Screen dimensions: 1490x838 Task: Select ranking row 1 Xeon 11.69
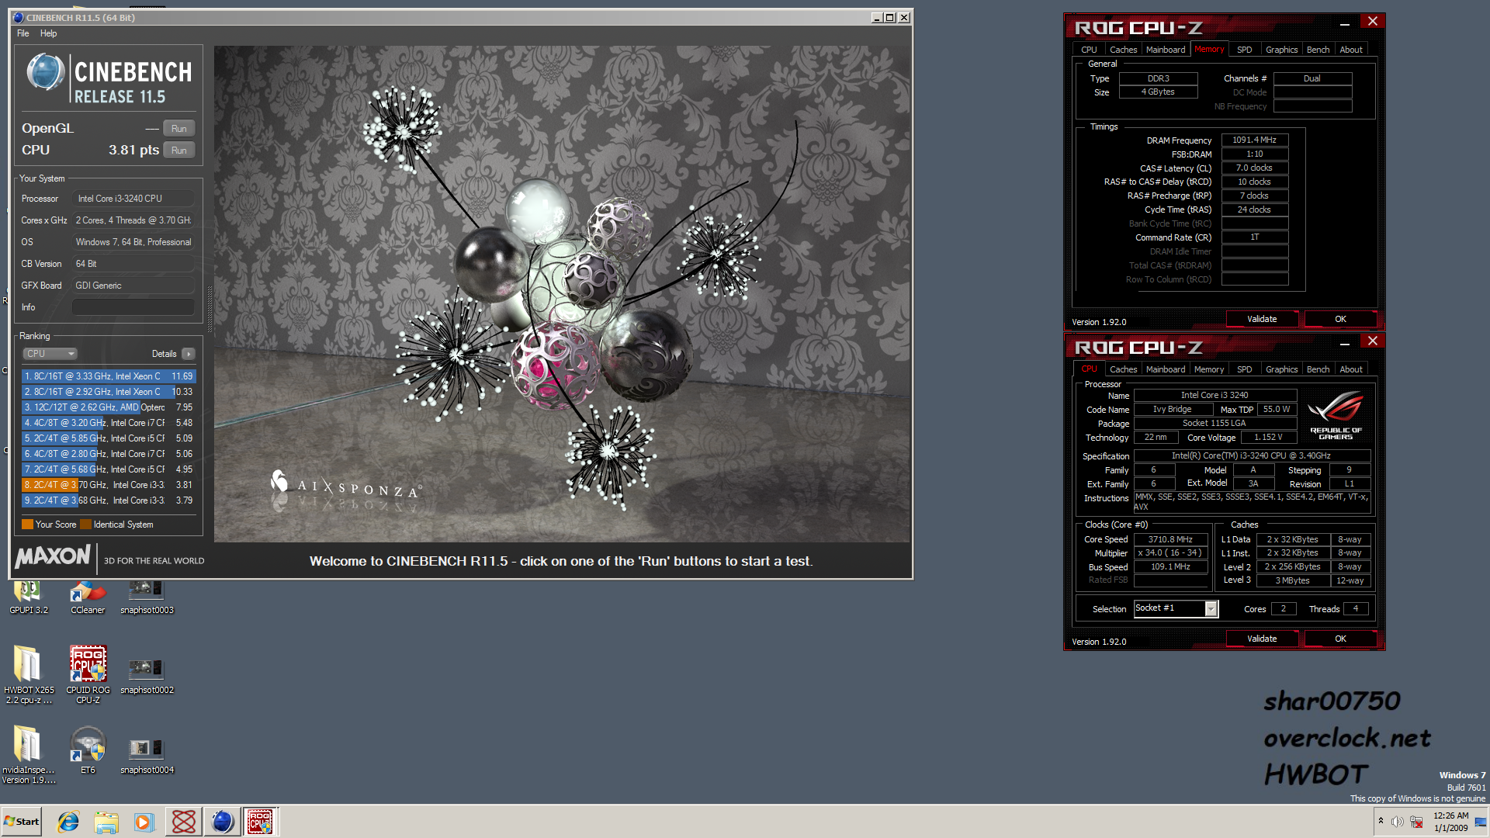point(109,376)
